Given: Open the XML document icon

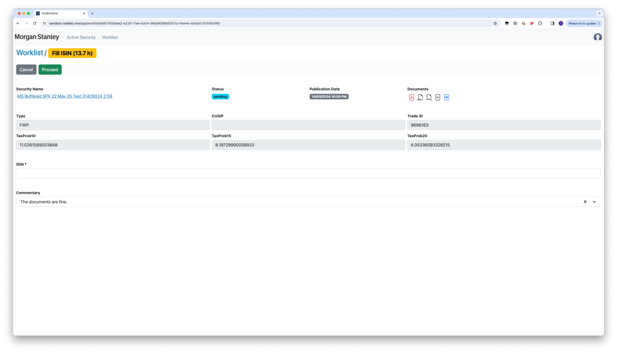Looking at the screenshot, I should tap(420, 97).
